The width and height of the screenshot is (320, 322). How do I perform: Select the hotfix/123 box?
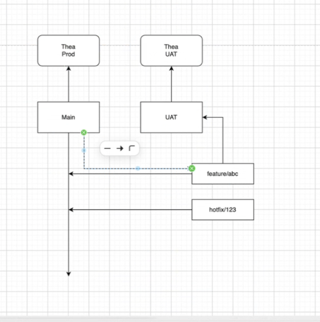coord(222,209)
